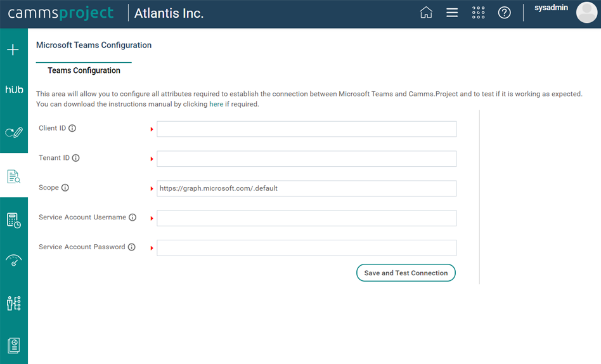Screen dimensions: 601x364
Task: Click the Scope input field
Action: [x=306, y=188]
